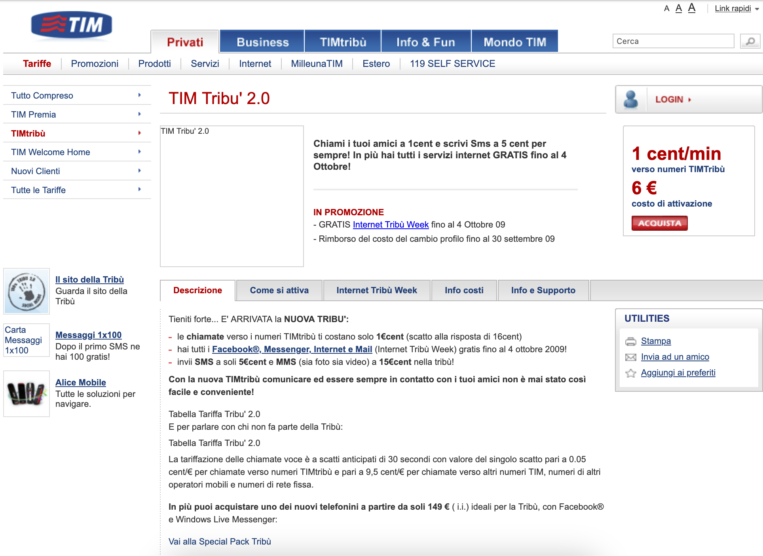Open the Il sito della Tribù thumbnail

click(x=27, y=291)
